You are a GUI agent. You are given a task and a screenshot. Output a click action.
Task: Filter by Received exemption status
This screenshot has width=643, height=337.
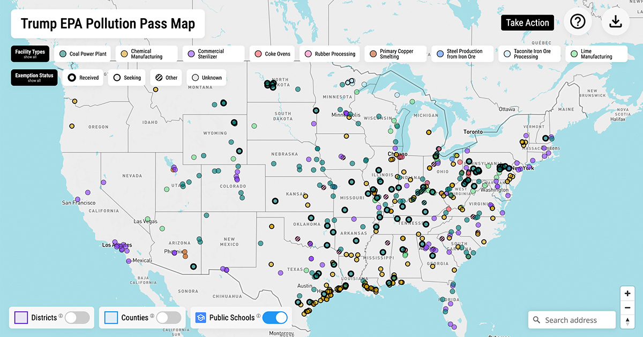coord(84,78)
